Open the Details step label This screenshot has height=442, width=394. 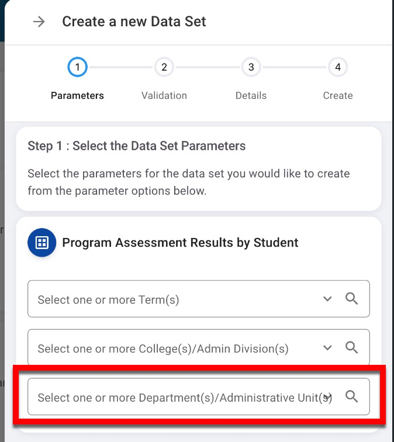coord(251,95)
